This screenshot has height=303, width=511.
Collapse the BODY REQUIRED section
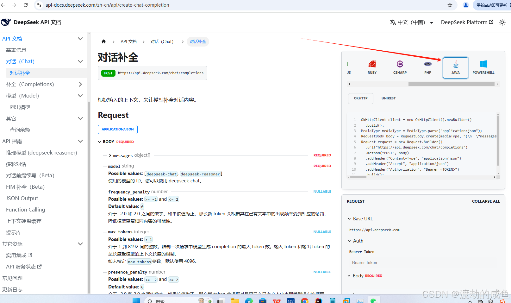pyautogui.click(x=116, y=142)
